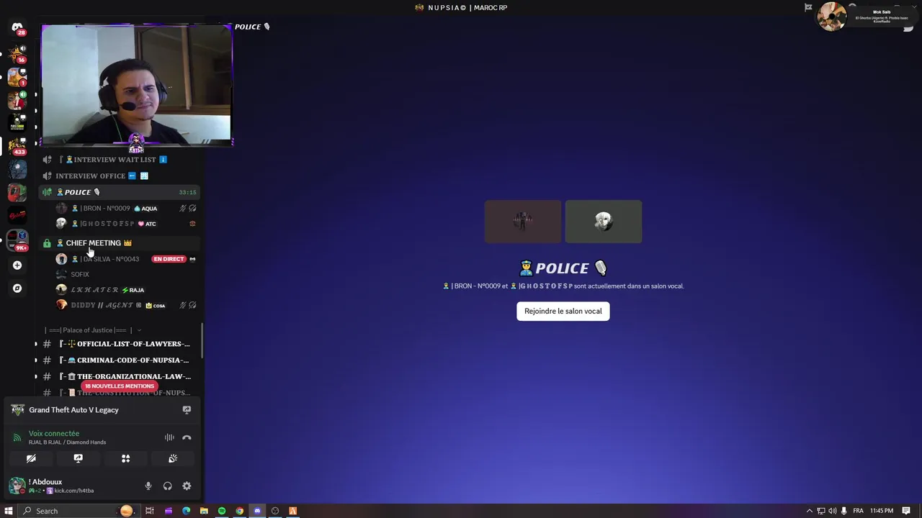Open Spotify in the Windows taskbar

click(x=222, y=511)
